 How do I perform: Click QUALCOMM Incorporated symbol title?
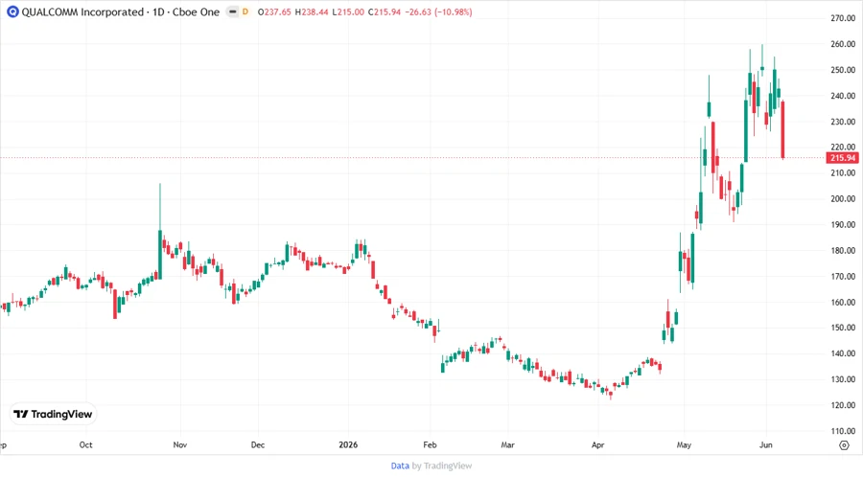tap(82, 12)
